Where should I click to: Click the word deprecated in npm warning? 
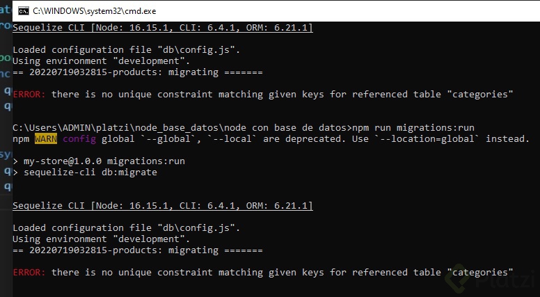pos(321,138)
